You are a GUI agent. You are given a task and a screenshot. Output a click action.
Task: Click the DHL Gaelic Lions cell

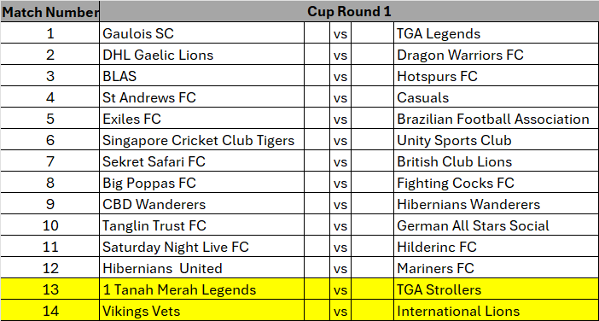[x=201, y=55]
